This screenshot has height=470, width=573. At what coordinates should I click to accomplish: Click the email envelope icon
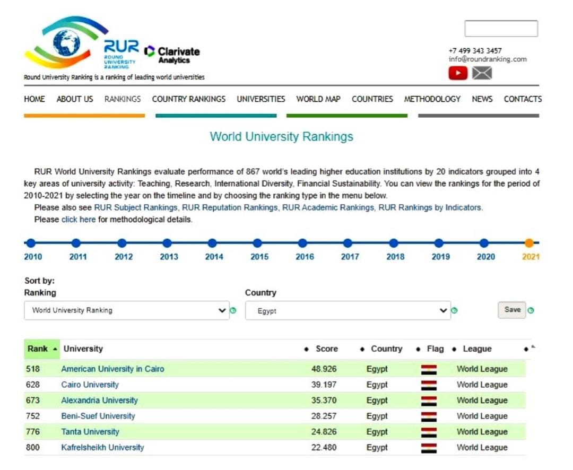[x=482, y=73]
